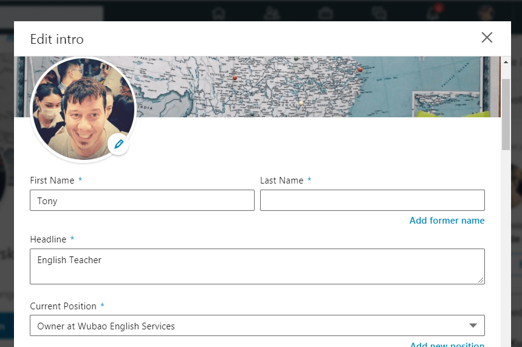
Task: Click the scrollbar up arrow
Action: click(506, 62)
